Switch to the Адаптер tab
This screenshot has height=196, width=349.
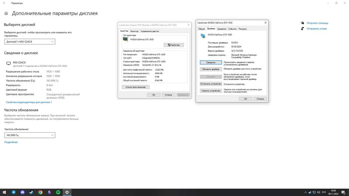click(124, 31)
